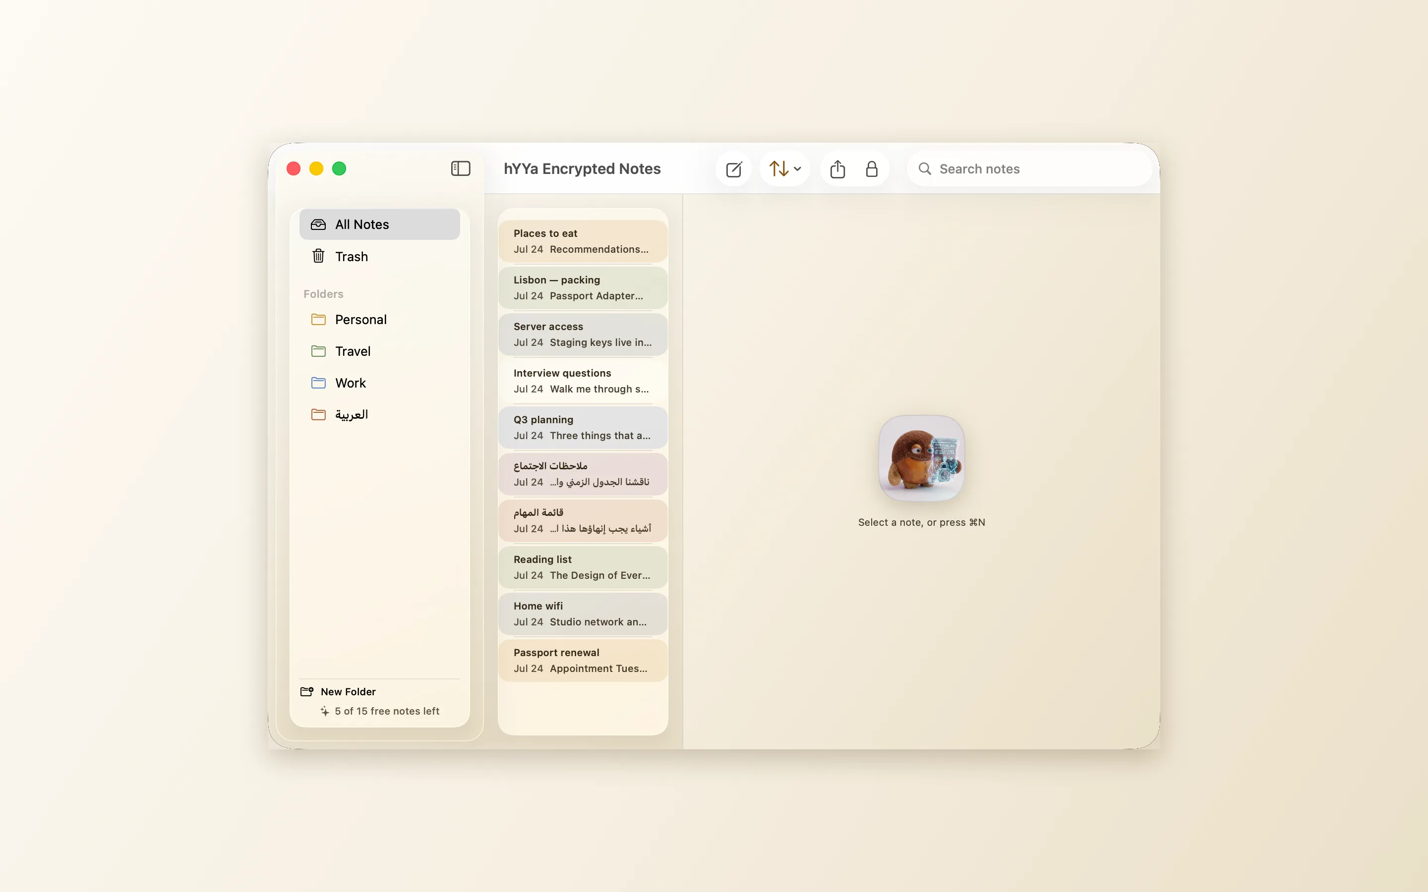
Task: Click the blue Work folder icon
Action: [x=318, y=383]
